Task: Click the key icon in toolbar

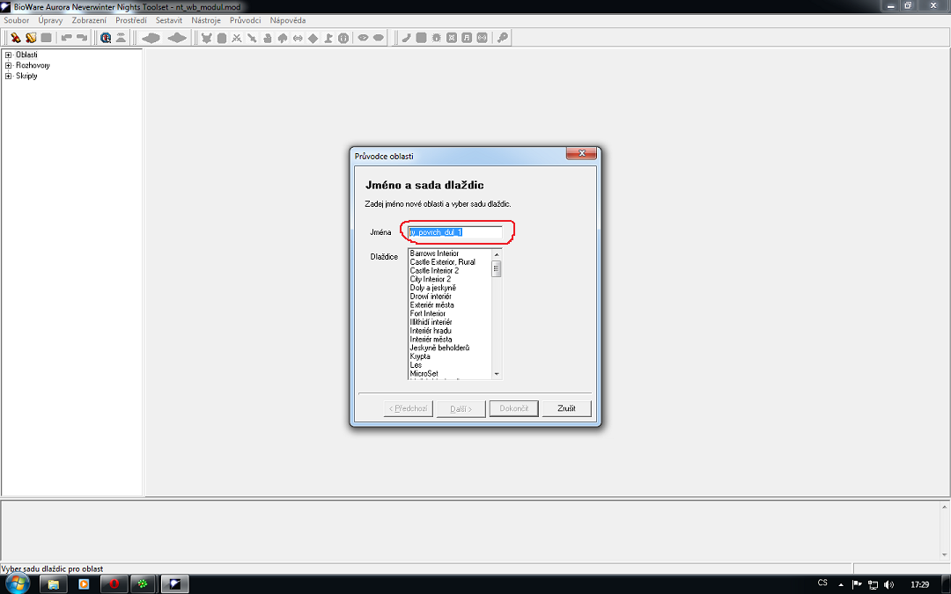Action: [503, 38]
